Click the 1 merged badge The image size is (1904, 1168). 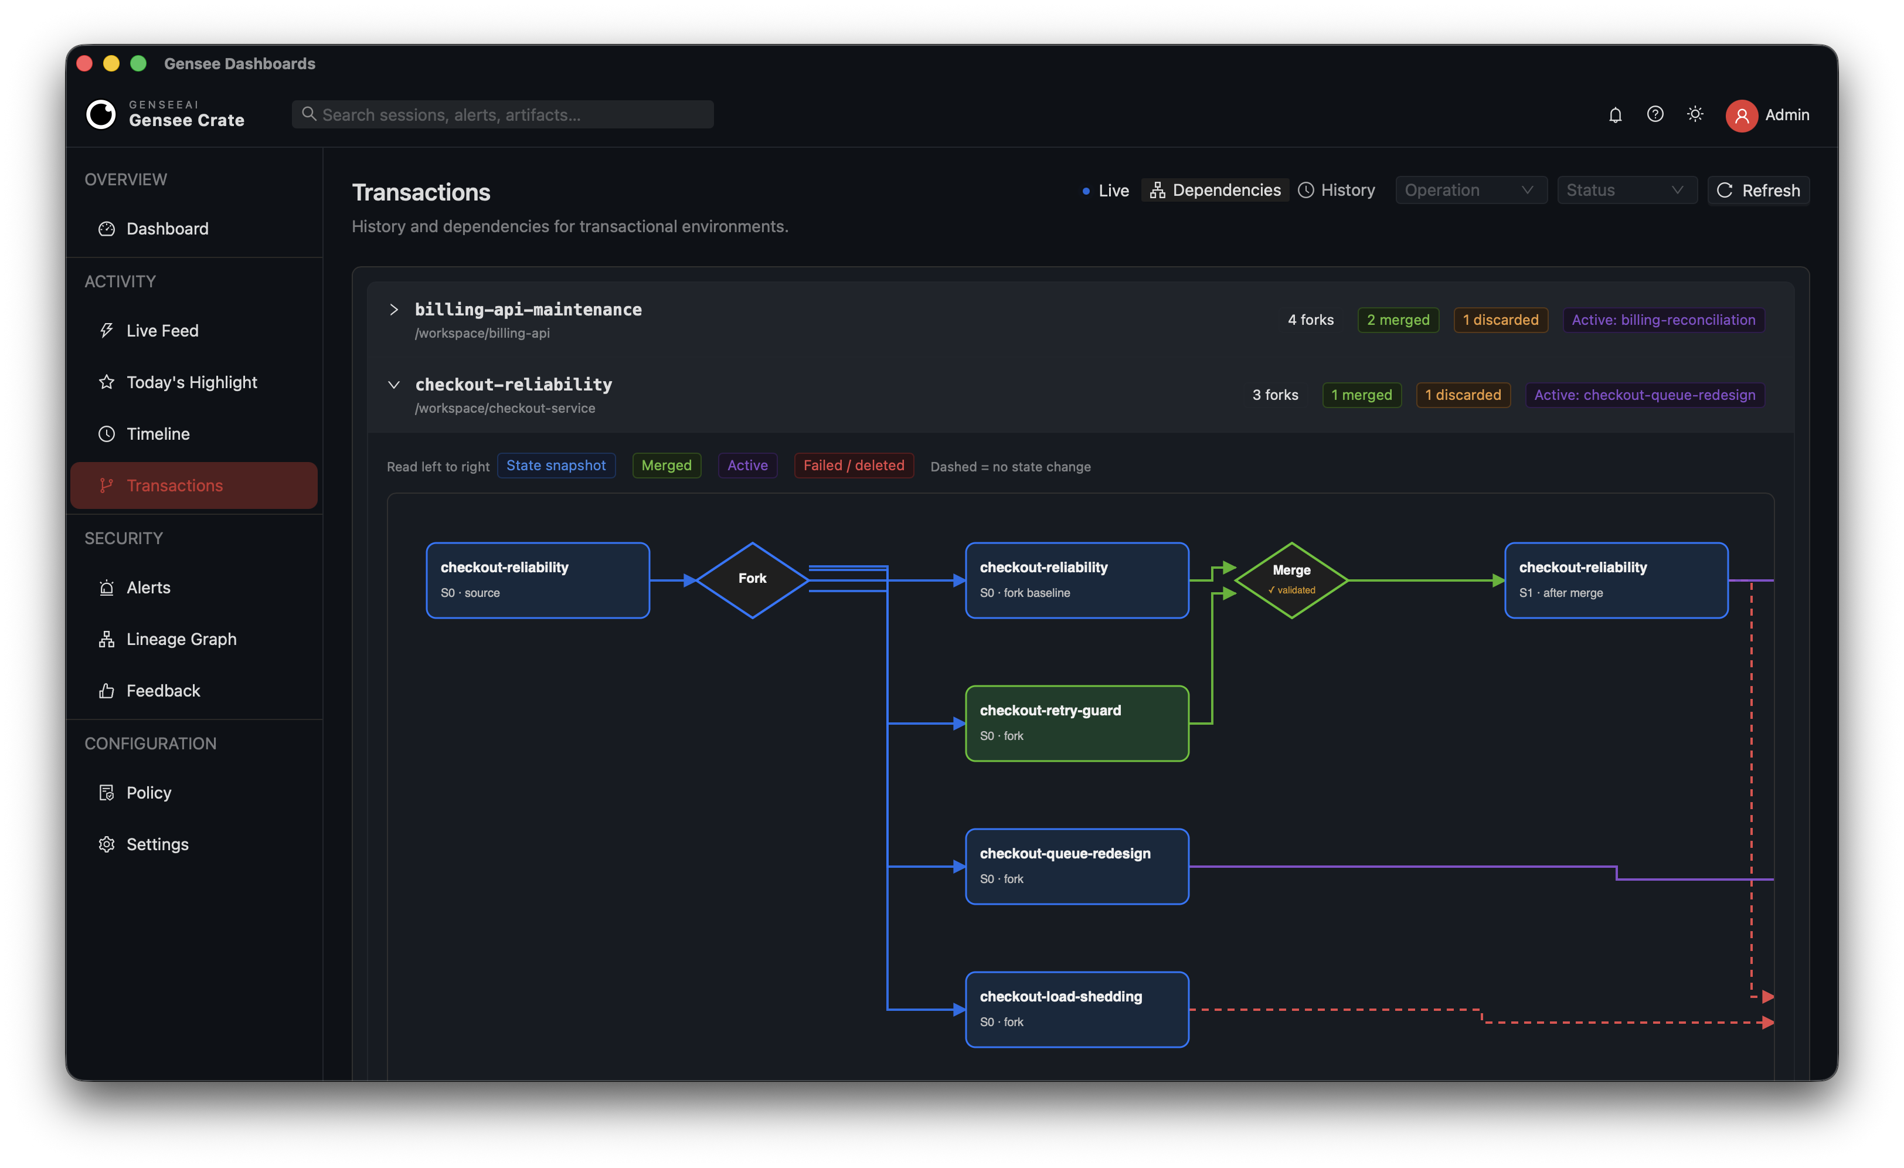point(1362,395)
